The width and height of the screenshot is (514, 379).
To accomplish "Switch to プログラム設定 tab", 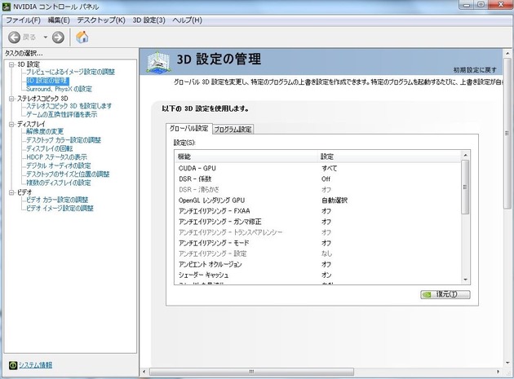I will 233,130.
